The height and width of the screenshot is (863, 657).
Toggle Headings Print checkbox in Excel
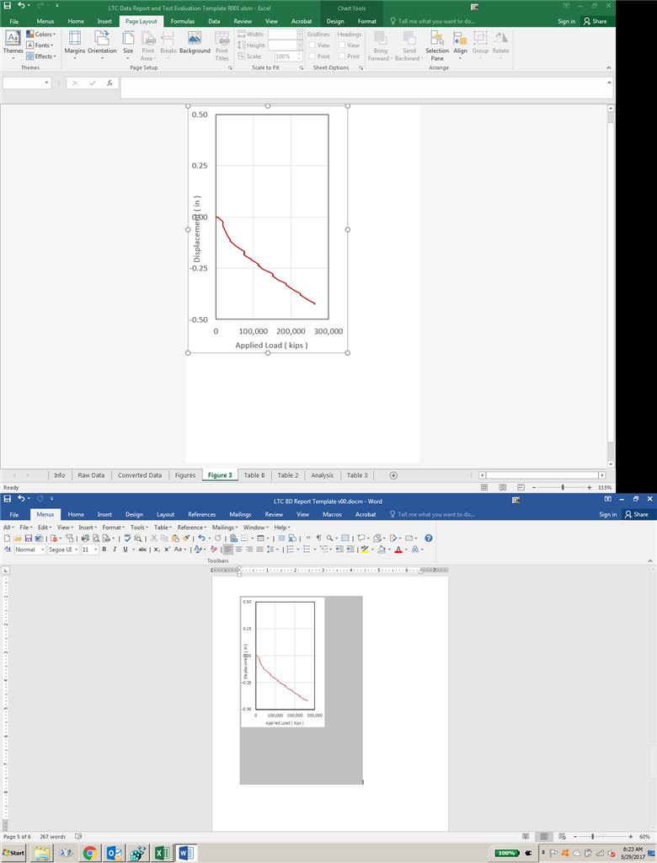click(342, 56)
